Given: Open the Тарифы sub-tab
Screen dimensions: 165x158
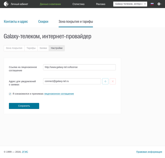Looking at the screenshot, I should click(31, 48).
